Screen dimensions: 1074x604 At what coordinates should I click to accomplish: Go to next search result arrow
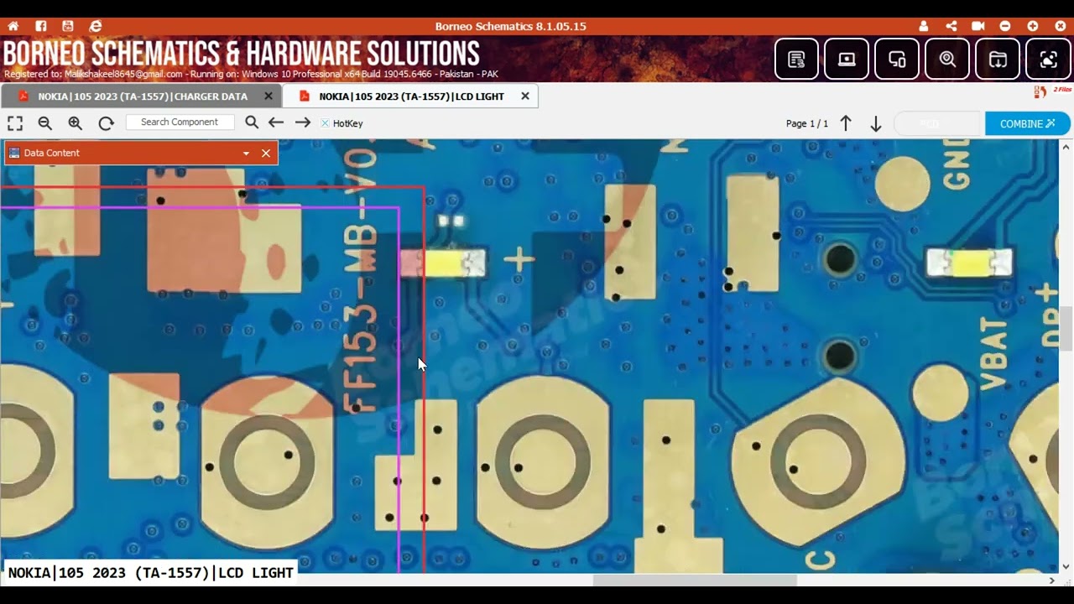click(x=303, y=122)
